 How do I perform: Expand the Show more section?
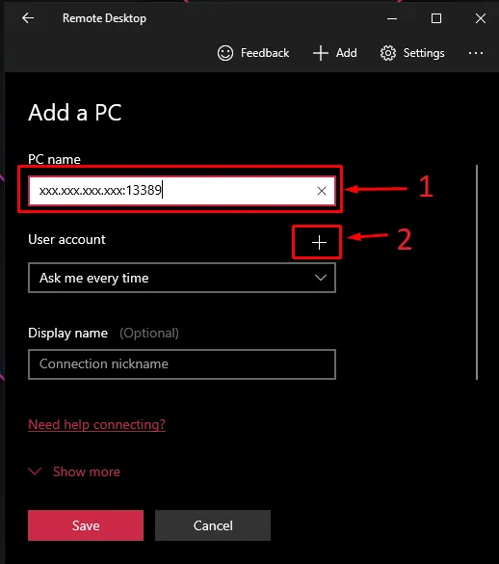[x=74, y=471]
